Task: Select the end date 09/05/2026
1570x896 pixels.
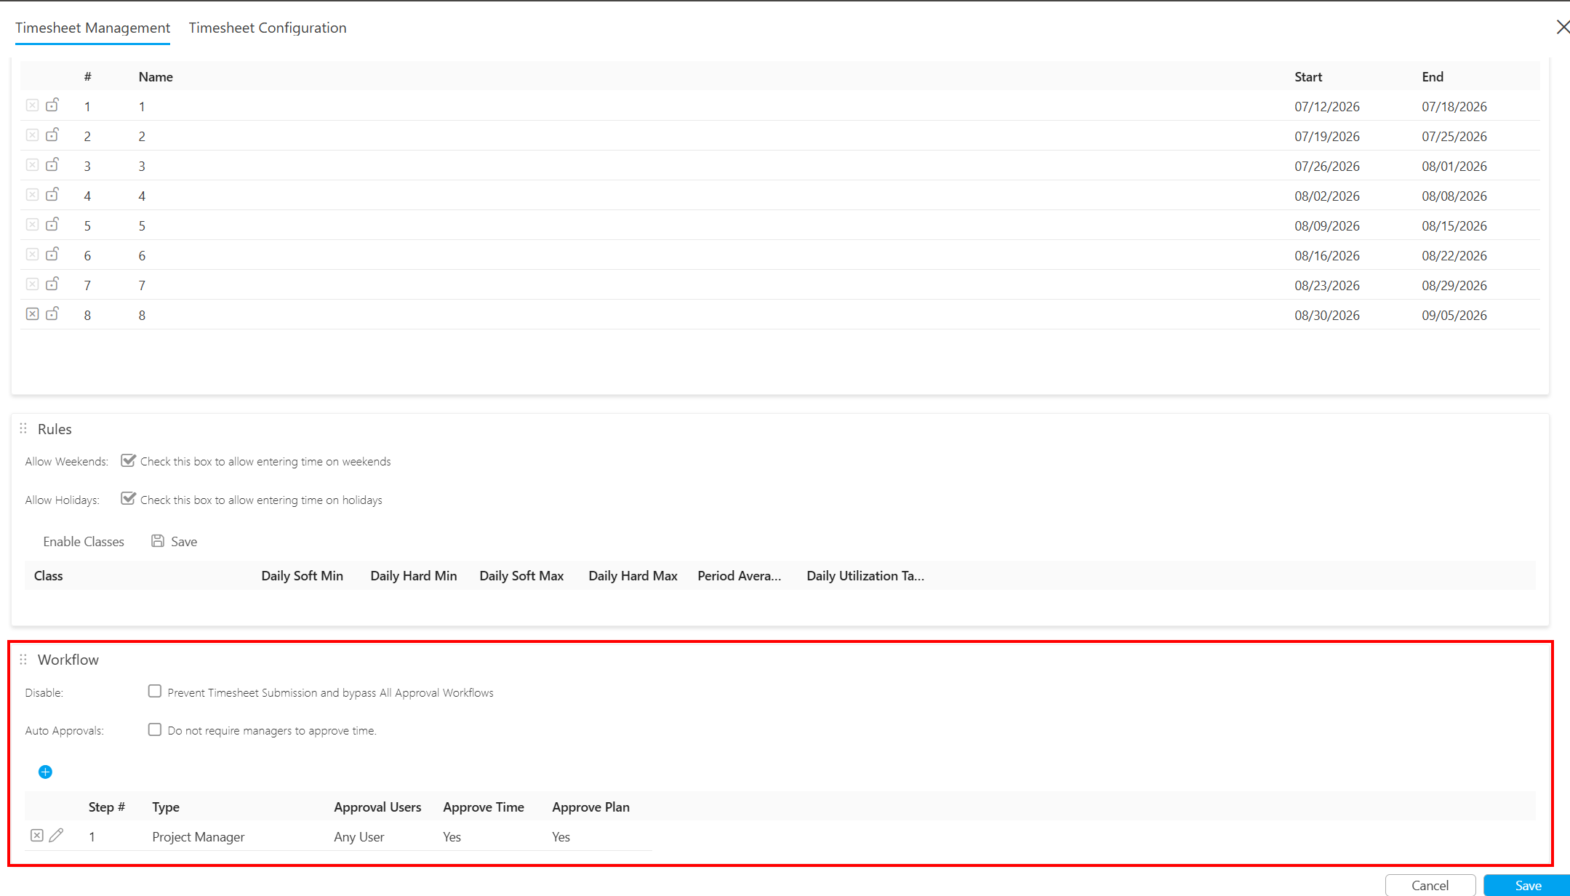Action: [1454, 316]
